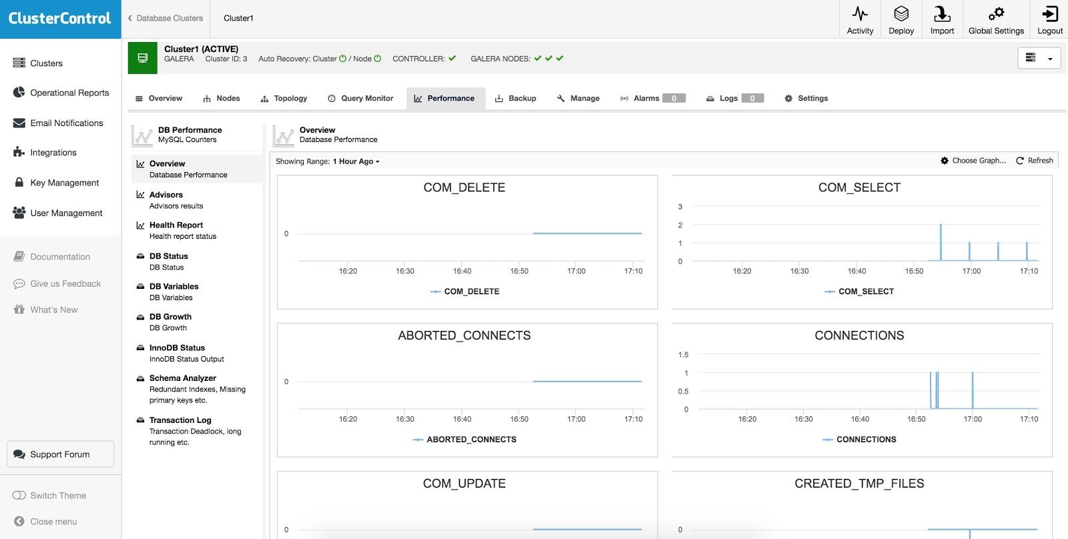
Task: Switch to the Backup tab
Action: click(515, 98)
